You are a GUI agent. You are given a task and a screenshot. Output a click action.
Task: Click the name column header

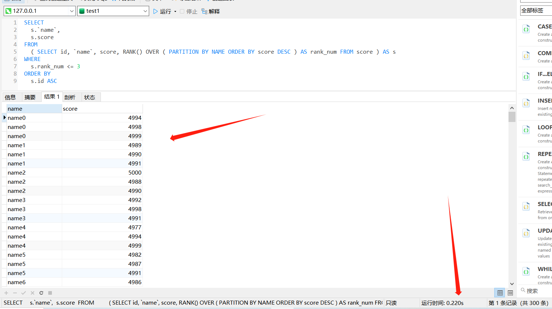[34, 109]
